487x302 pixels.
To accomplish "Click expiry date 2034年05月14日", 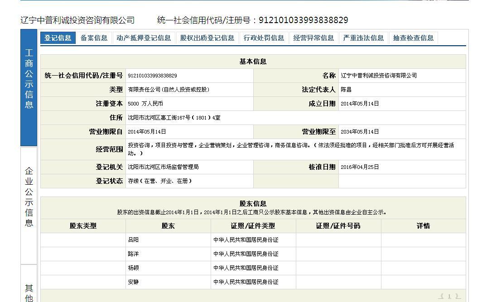I will coord(360,132).
